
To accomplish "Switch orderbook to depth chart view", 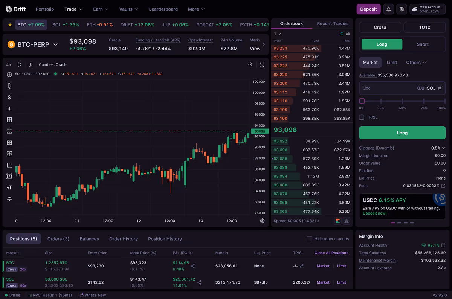I will [x=347, y=221].
